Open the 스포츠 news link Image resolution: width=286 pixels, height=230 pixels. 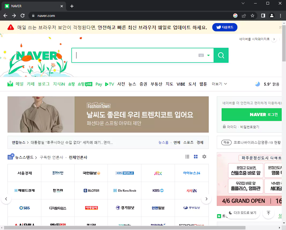pos(188,143)
